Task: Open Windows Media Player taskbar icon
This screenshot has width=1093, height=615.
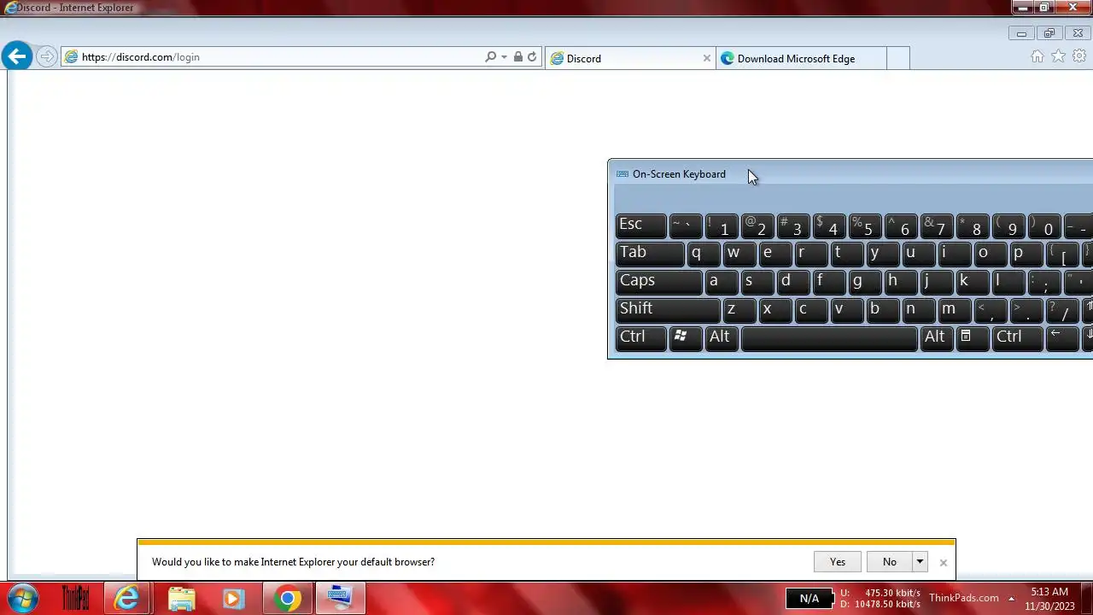Action: click(x=233, y=598)
